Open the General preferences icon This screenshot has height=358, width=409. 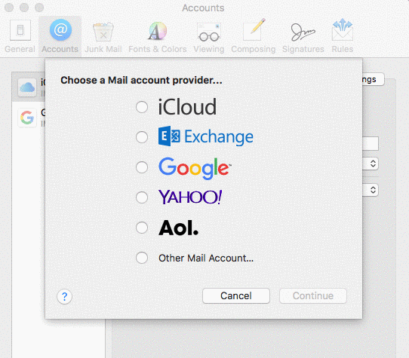[x=20, y=30]
